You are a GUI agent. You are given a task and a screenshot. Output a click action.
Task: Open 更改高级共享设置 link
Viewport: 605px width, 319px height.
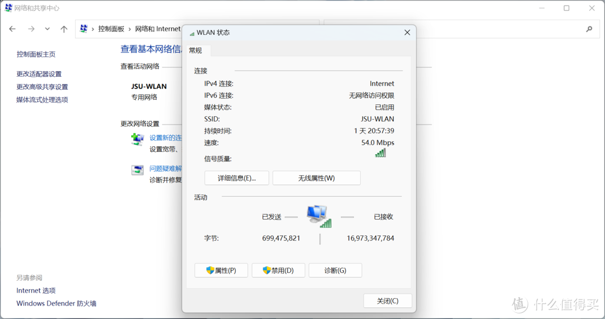tap(42, 87)
